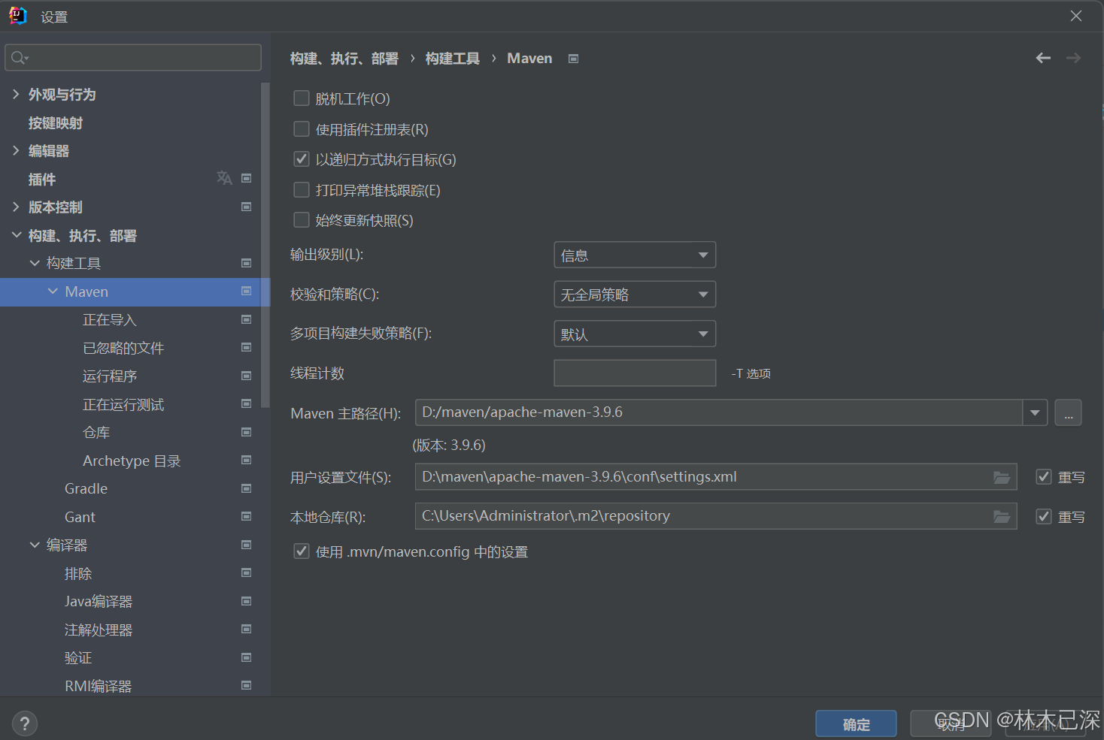Collapse the 编译器 tree node
Image resolution: width=1104 pixels, height=740 pixels.
tap(35, 545)
